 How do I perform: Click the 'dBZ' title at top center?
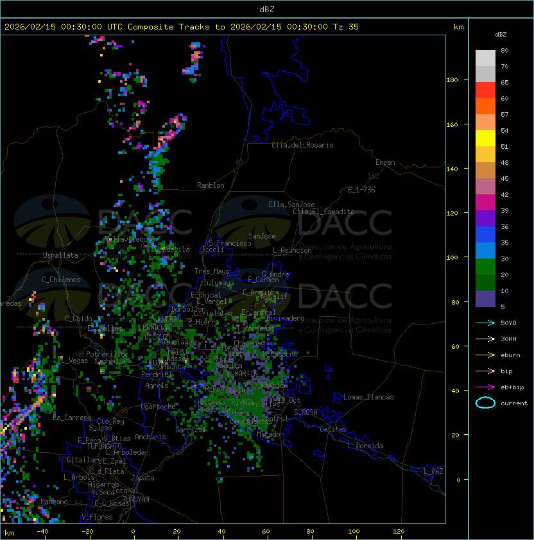click(267, 10)
